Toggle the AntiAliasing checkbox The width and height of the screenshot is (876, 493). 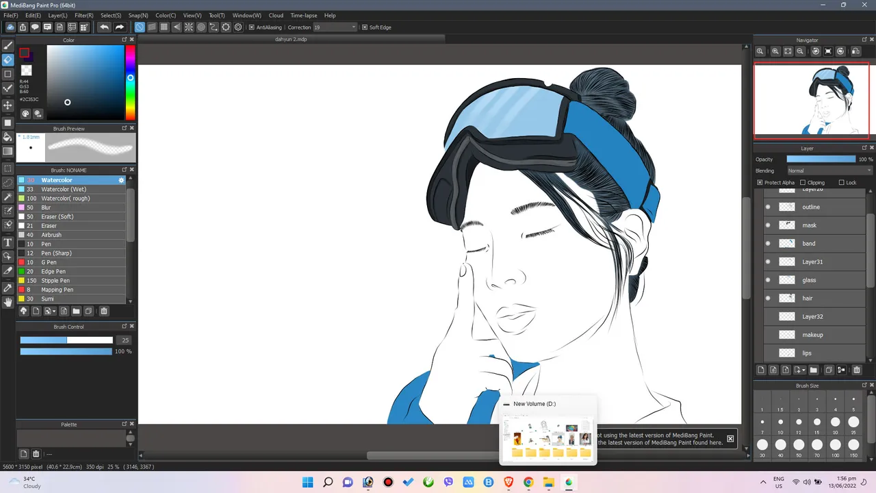(x=251, y=27)
